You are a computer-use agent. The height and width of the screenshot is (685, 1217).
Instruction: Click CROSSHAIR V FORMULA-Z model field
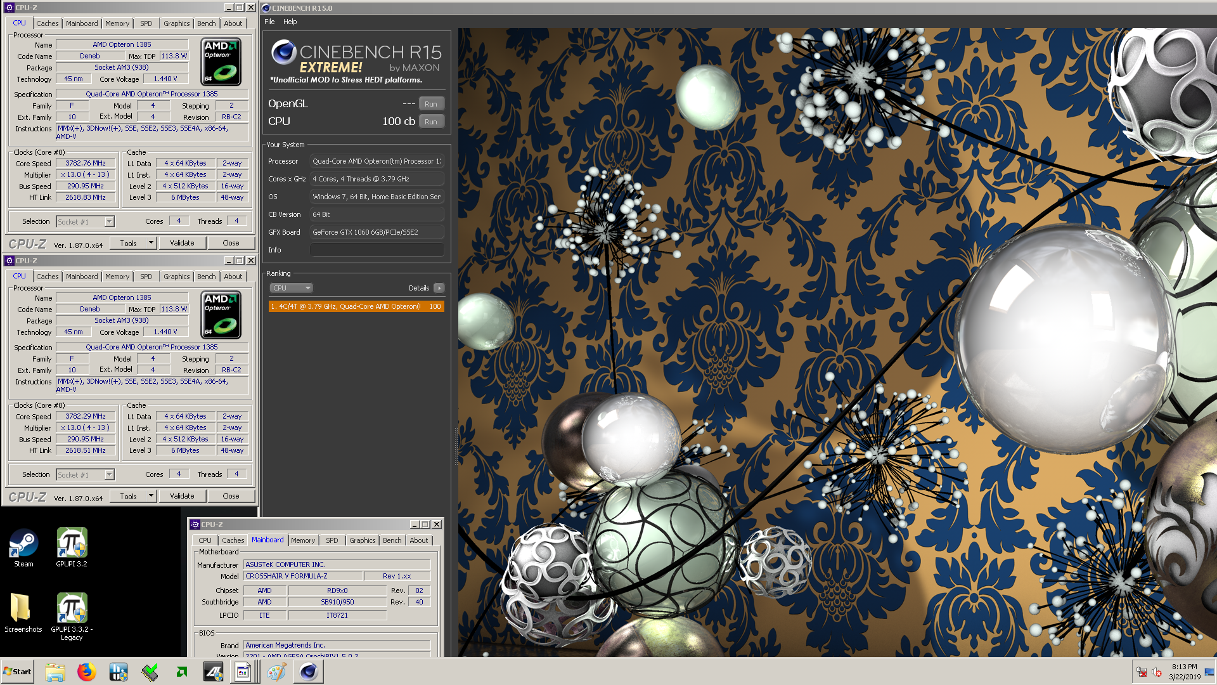(303, 576)
